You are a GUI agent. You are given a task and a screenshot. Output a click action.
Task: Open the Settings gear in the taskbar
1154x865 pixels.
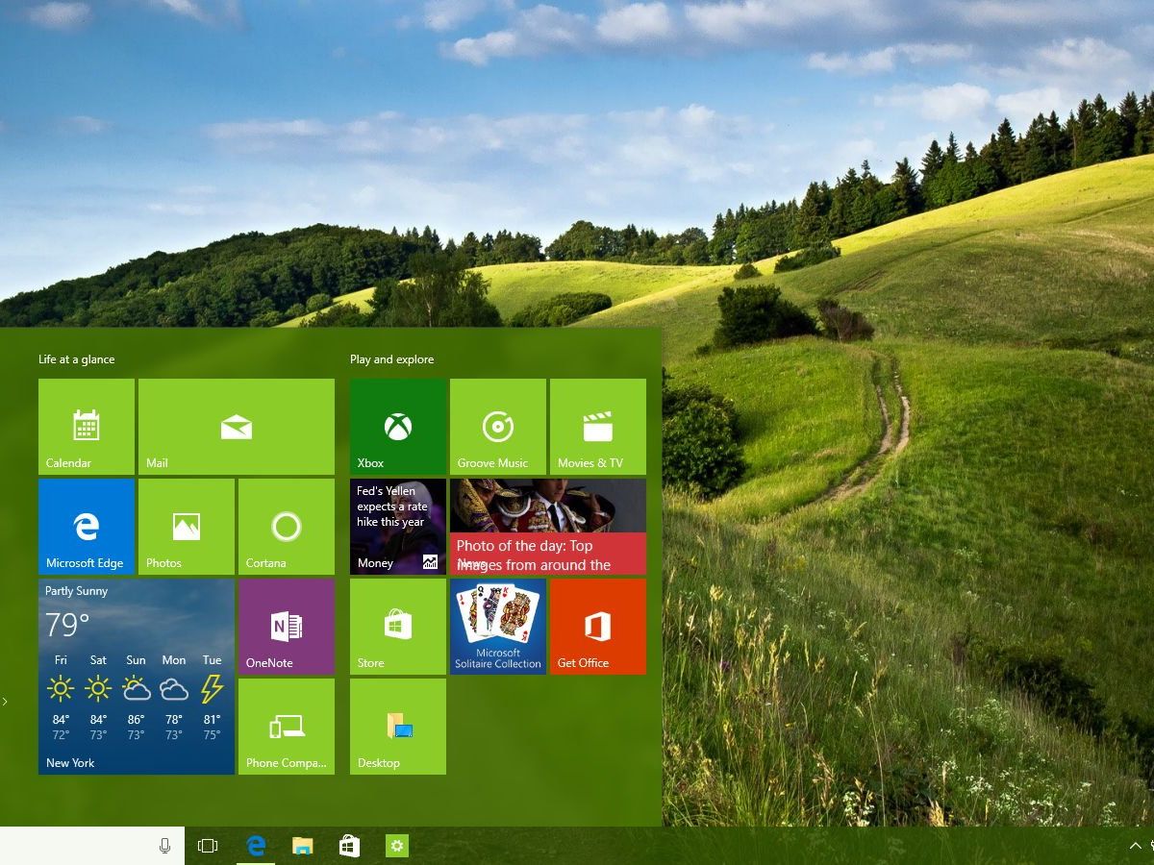tap(397, 846)
